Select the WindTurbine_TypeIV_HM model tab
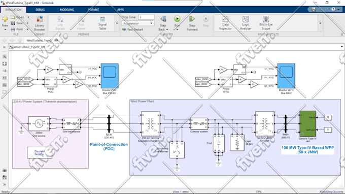The image size is (345, 194). pos(42,40)
